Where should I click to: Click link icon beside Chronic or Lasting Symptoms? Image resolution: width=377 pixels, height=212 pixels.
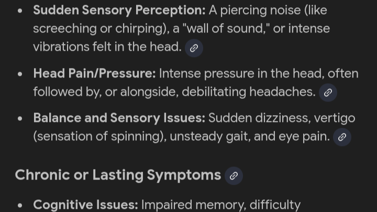coord(234,176)
